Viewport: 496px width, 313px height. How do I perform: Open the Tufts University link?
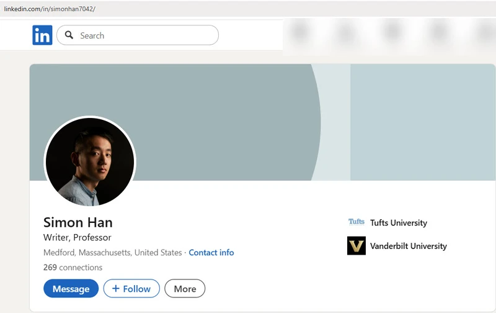pyautogui.click(x=399, y=223)
